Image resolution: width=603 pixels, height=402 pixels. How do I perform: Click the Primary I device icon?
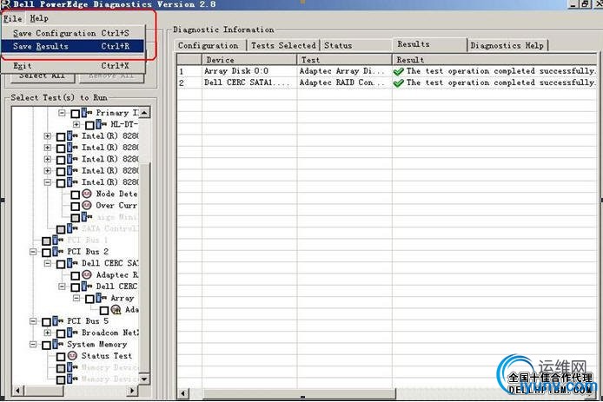tap(87, 113)
